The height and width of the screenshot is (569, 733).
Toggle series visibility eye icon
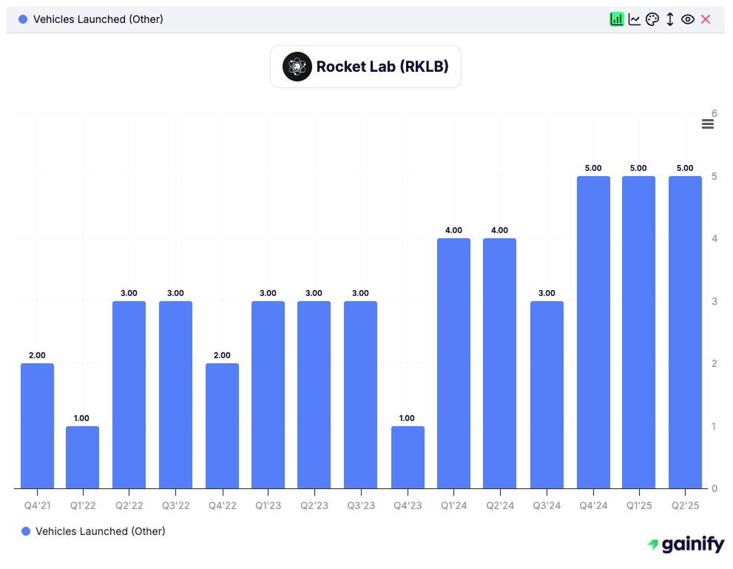(688, 19)
